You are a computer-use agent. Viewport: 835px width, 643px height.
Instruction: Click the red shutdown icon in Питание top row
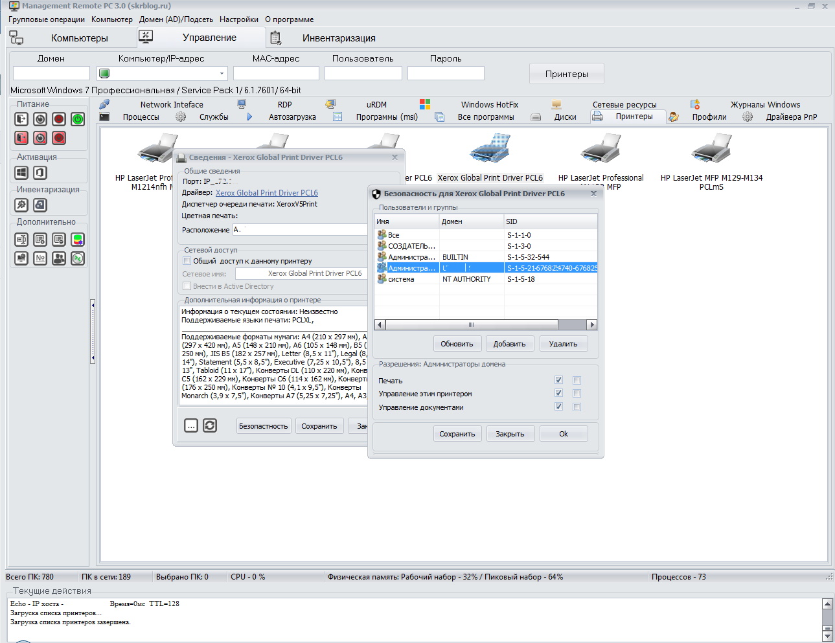click(x=59, y=119)
